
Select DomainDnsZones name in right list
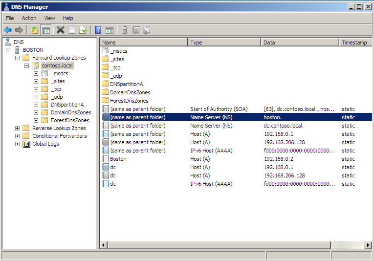click(x=130, y=92)
